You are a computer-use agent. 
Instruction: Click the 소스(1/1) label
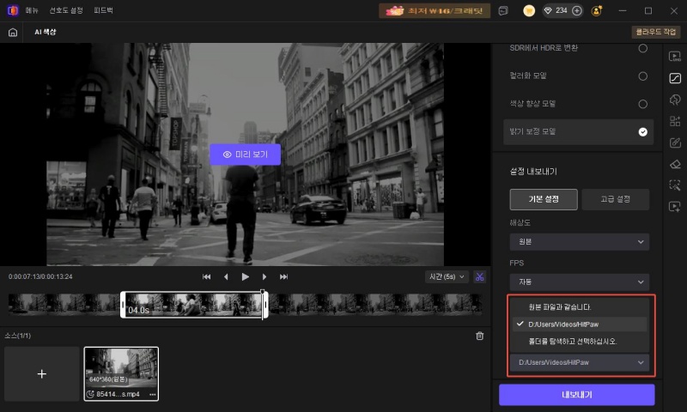17,336
